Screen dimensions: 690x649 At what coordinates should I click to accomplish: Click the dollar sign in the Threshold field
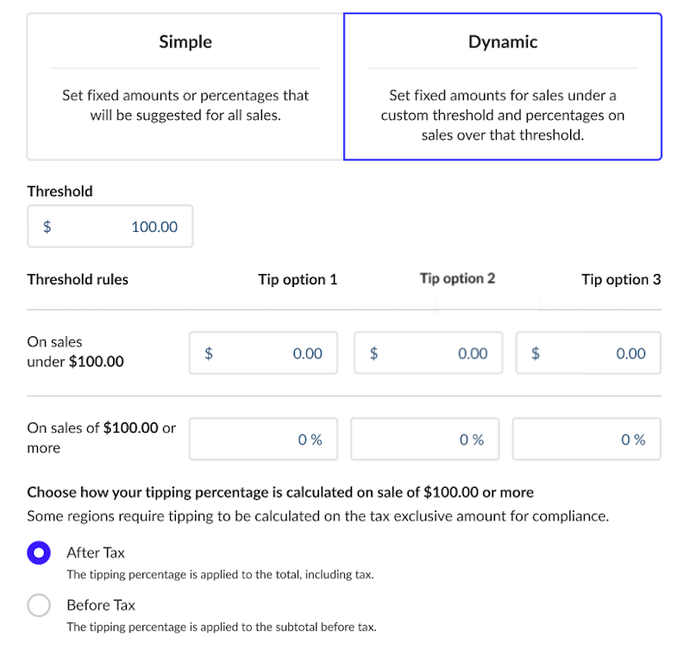pos(47,227)
